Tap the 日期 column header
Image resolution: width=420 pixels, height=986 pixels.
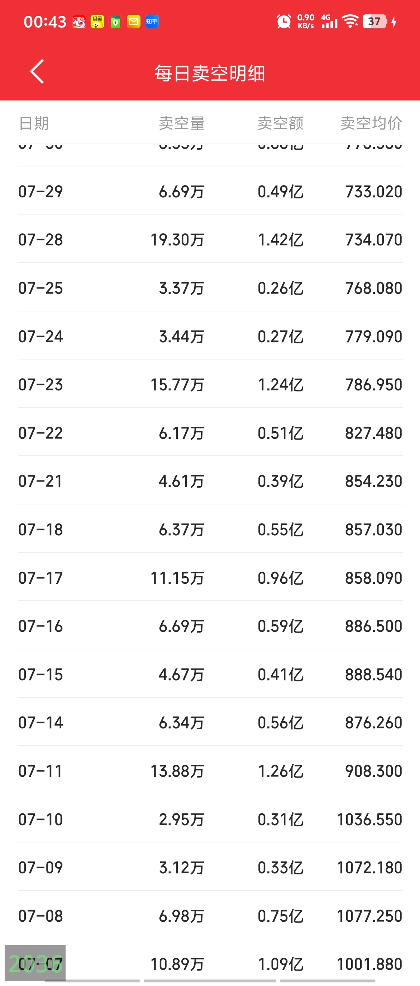point(34,123)
